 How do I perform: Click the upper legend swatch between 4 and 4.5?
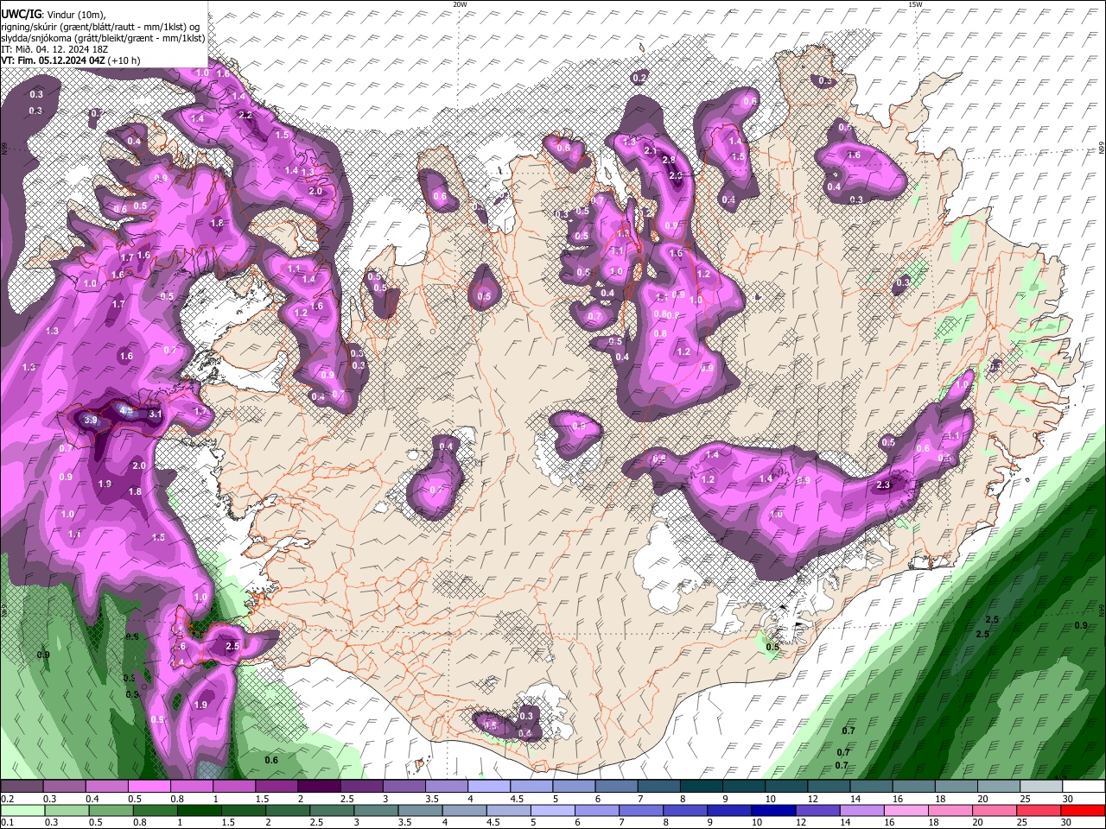click(x=488, y=787)
